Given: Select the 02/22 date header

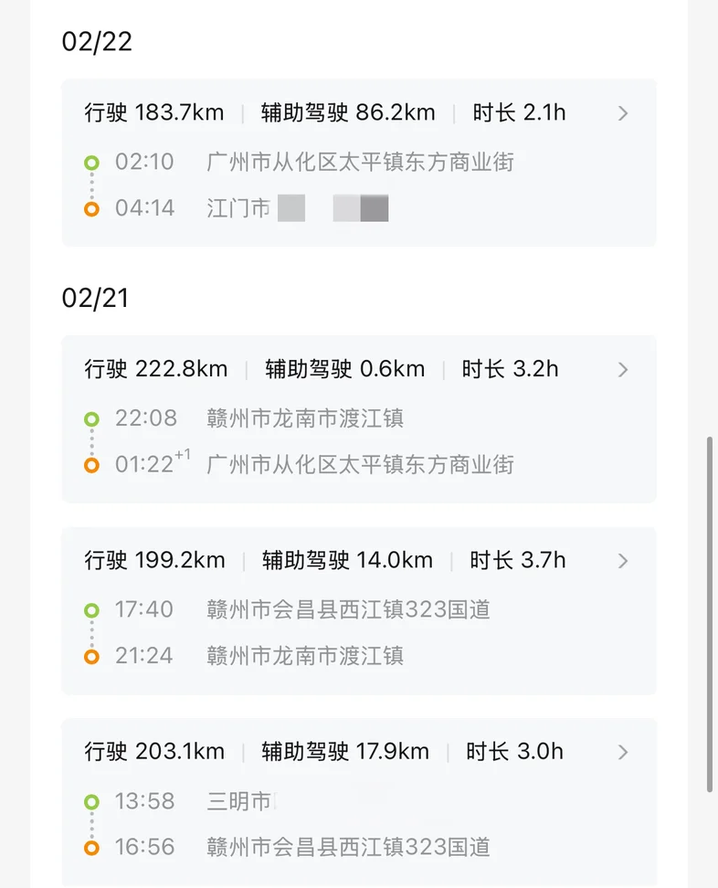Looking at the screenshot, I should [97, 42].
